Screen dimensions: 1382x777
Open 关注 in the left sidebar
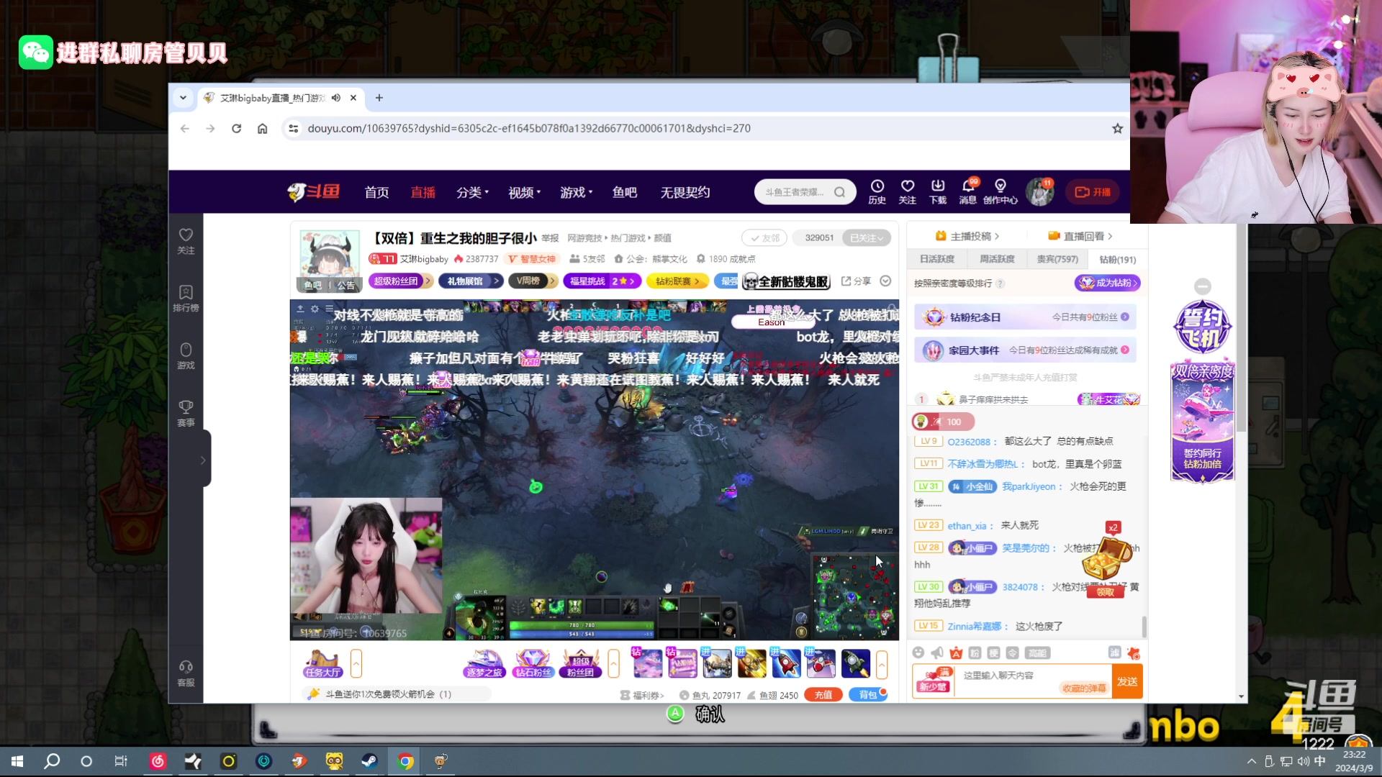(x=186, y=241)
